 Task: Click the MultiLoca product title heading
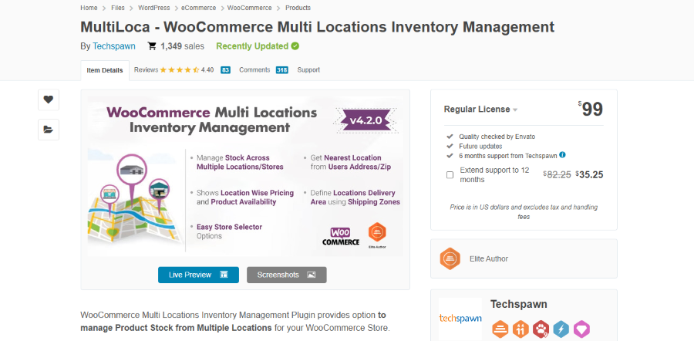(x=318, y=27)
